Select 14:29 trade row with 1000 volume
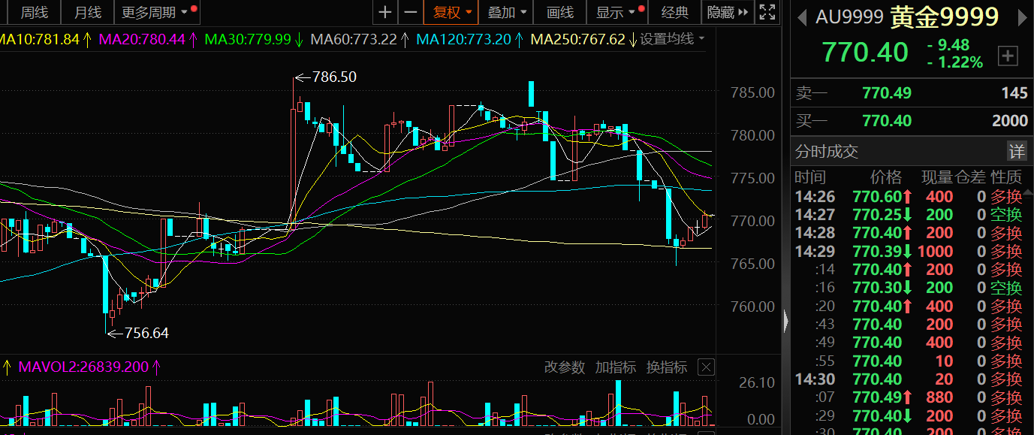1034x435 pixels. click(909, 252)
